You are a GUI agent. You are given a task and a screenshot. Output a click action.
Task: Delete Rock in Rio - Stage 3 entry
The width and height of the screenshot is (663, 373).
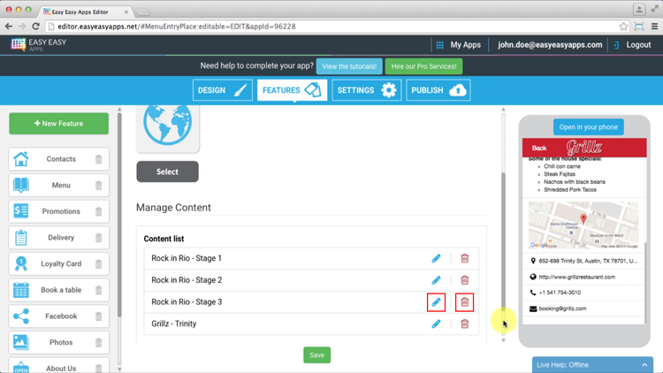tap(465, 302)
